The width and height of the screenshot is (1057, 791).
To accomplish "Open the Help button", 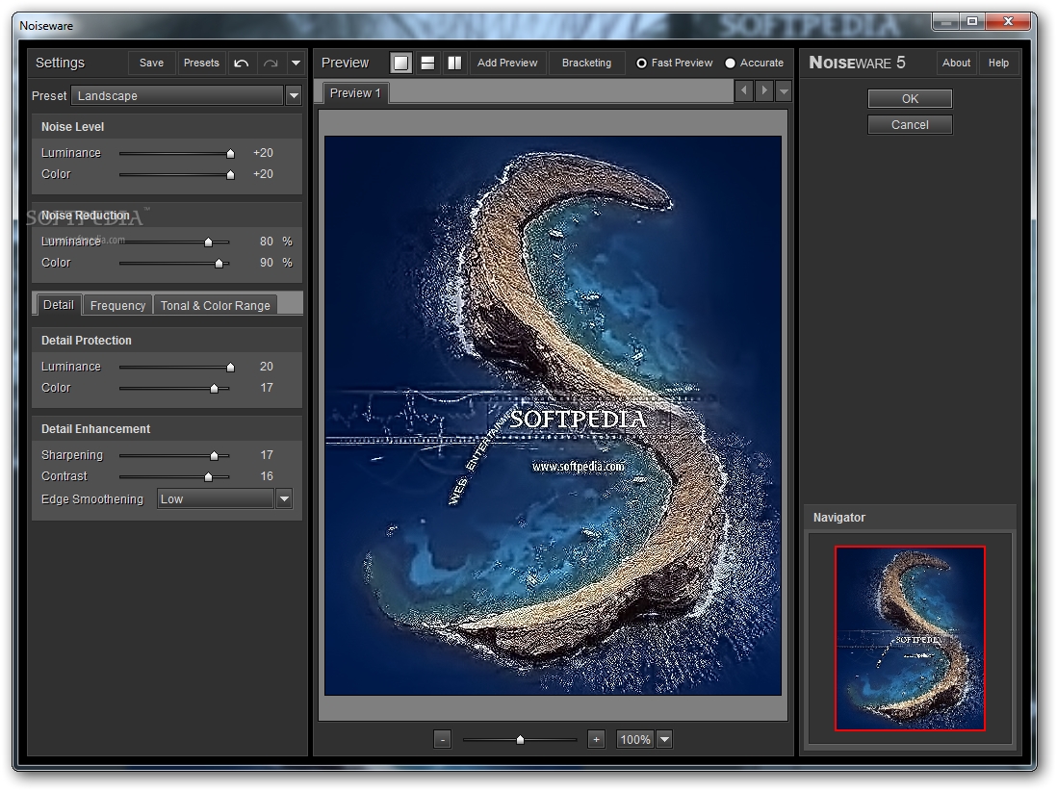I will pyautogui.click(x=998, y=63).
